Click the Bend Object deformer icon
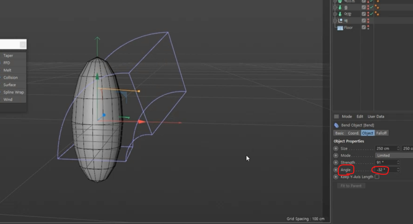The image size is (413, 224). (336, 125)
